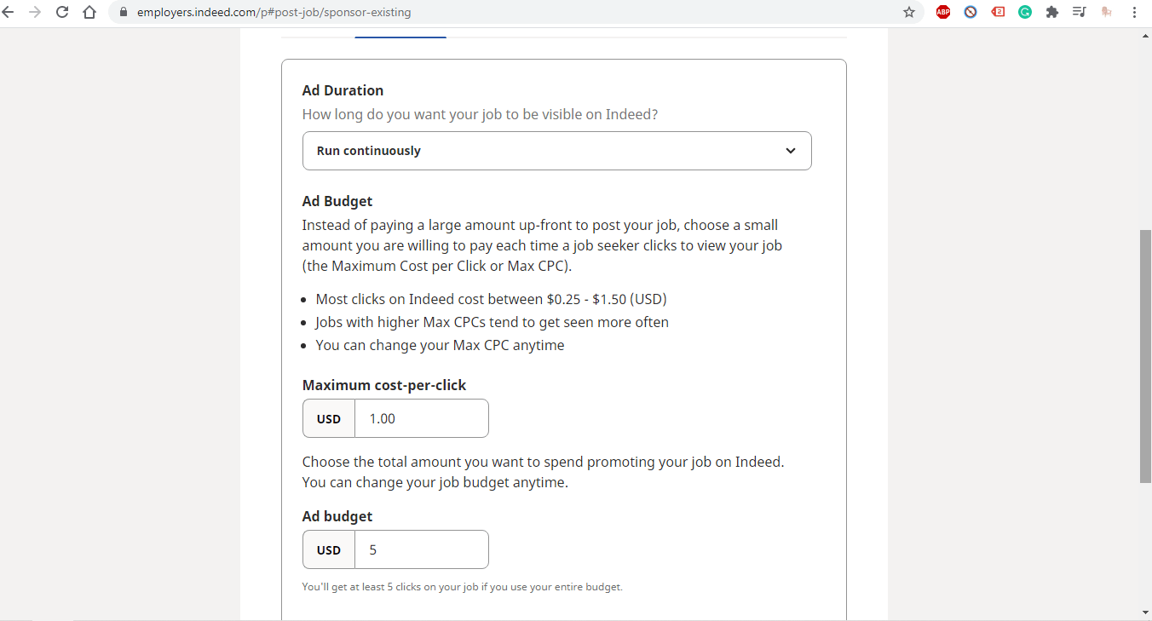
Task: Click the chair-shaped extension icon
Action: coord(1107,12)
